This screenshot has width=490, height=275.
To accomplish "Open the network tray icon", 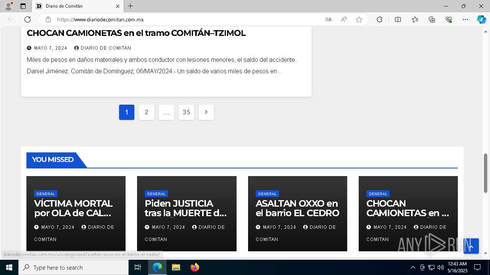I will [x=431, y=267].
